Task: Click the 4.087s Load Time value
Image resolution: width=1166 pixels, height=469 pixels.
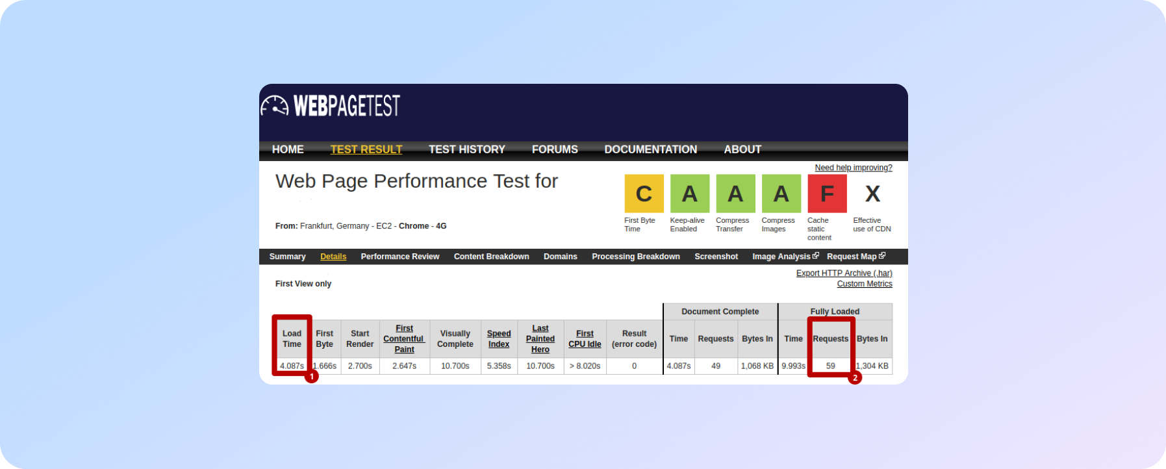Action: [x=292, y=366]
